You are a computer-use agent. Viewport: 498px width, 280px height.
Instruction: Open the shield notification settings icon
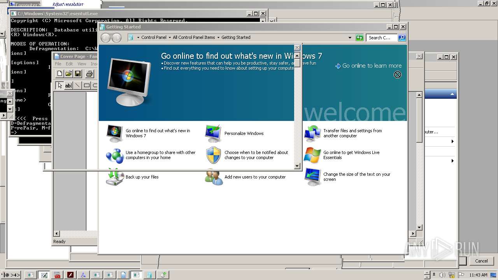213,155
